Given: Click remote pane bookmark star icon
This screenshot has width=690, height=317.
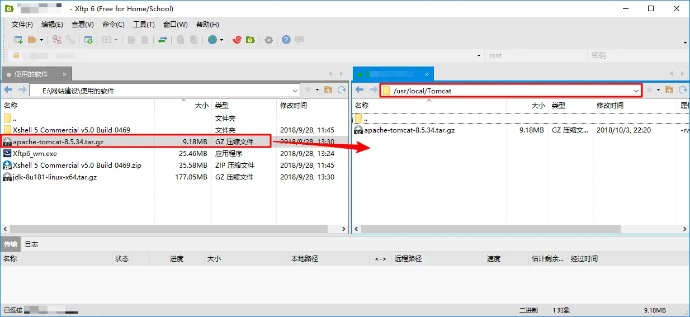Looking at the screenshot, I should click(x=649, y=90).
